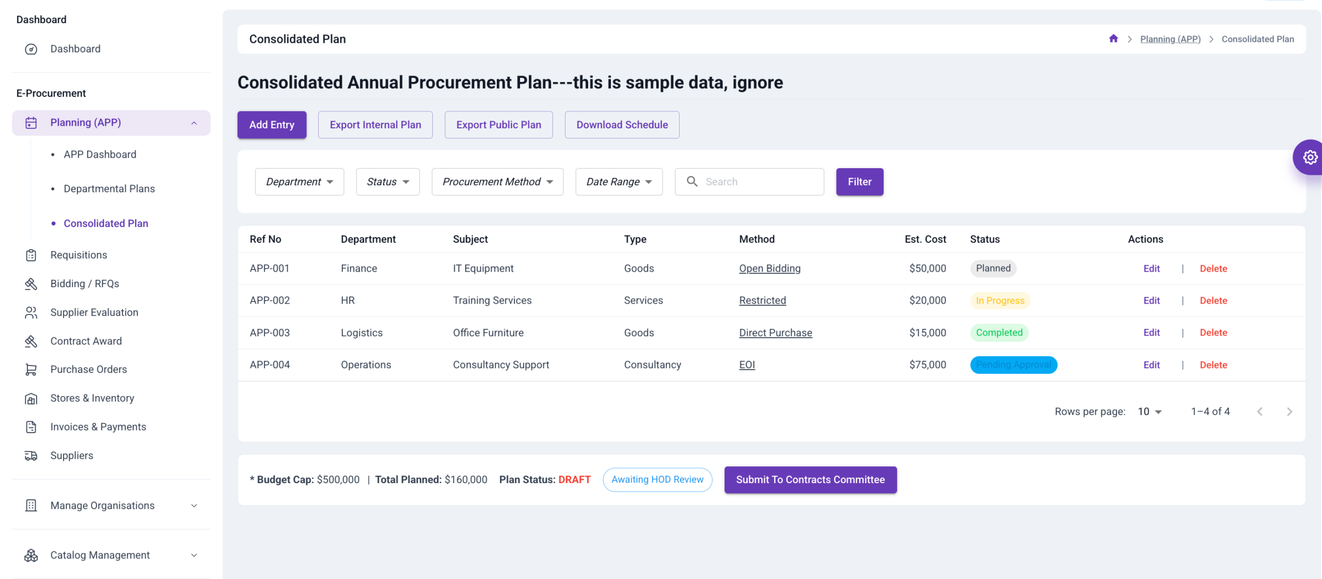Change rows per page dropdown
Image resolution: width=1322 pixels, height=579 pixels.
[1150, 411]
